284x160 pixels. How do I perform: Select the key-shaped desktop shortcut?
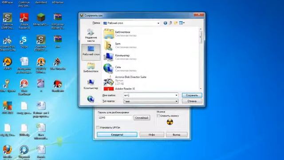(x=8, y=86)
